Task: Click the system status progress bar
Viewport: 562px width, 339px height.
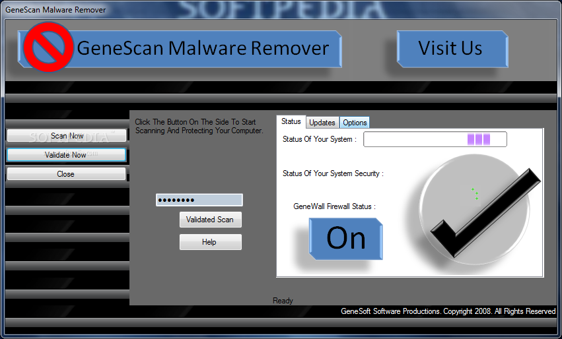Action: coord(435,139)
